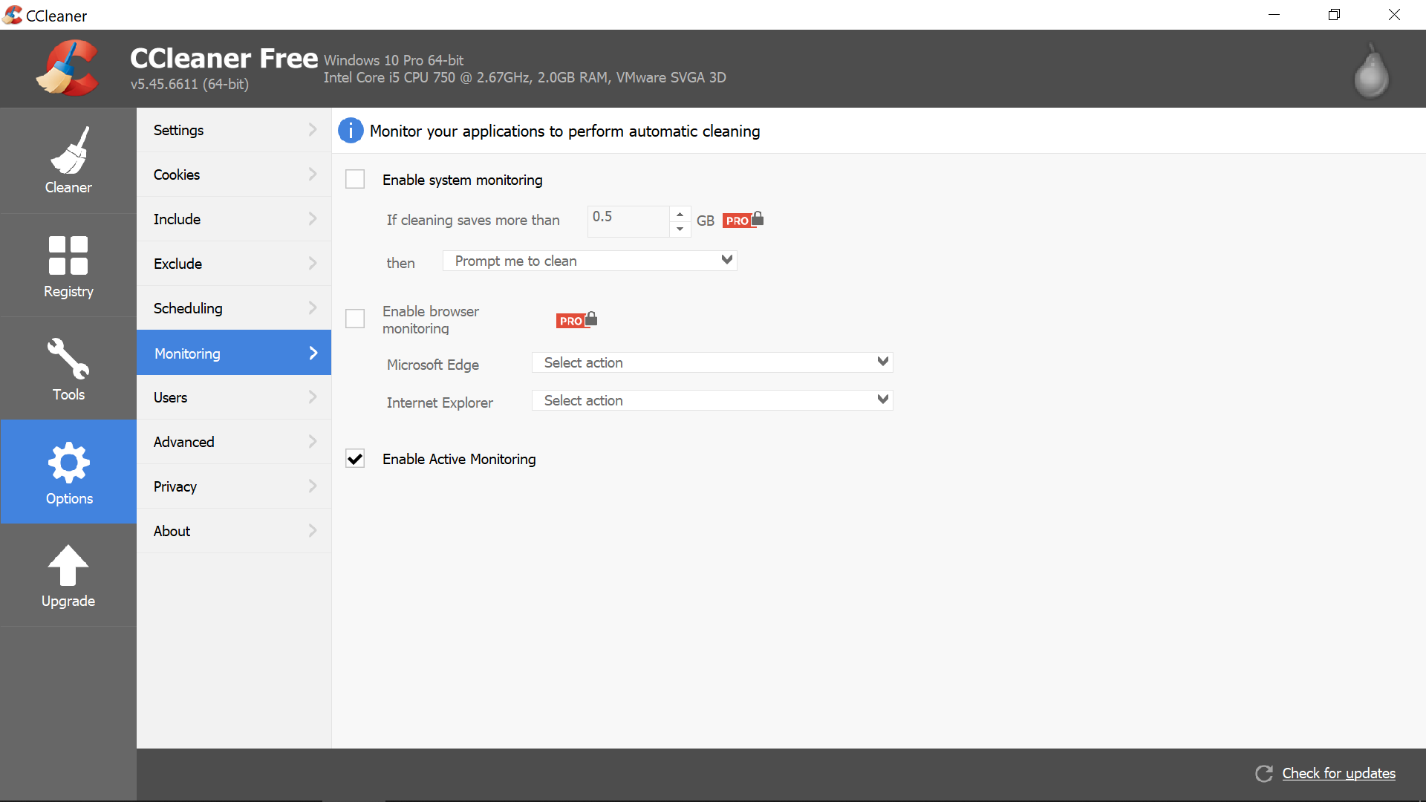
Task: Click the info circle icon
Action: [x=348, y=130]
